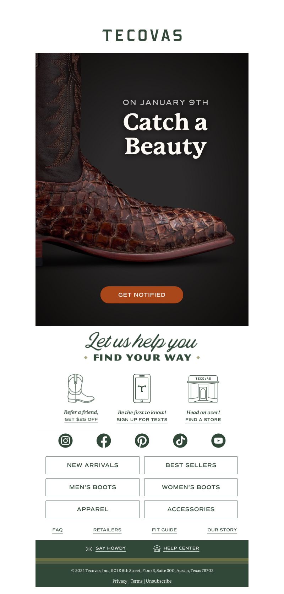Screen dimensions: 284x594
Task: Open the YouTube channel icon
Action: [x=218, y=441]
